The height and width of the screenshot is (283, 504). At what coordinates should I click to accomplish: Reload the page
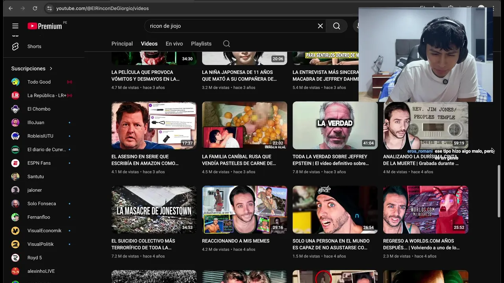click(35, 8)
